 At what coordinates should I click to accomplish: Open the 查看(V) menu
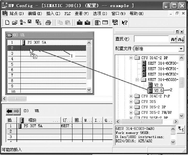(82, 14)
